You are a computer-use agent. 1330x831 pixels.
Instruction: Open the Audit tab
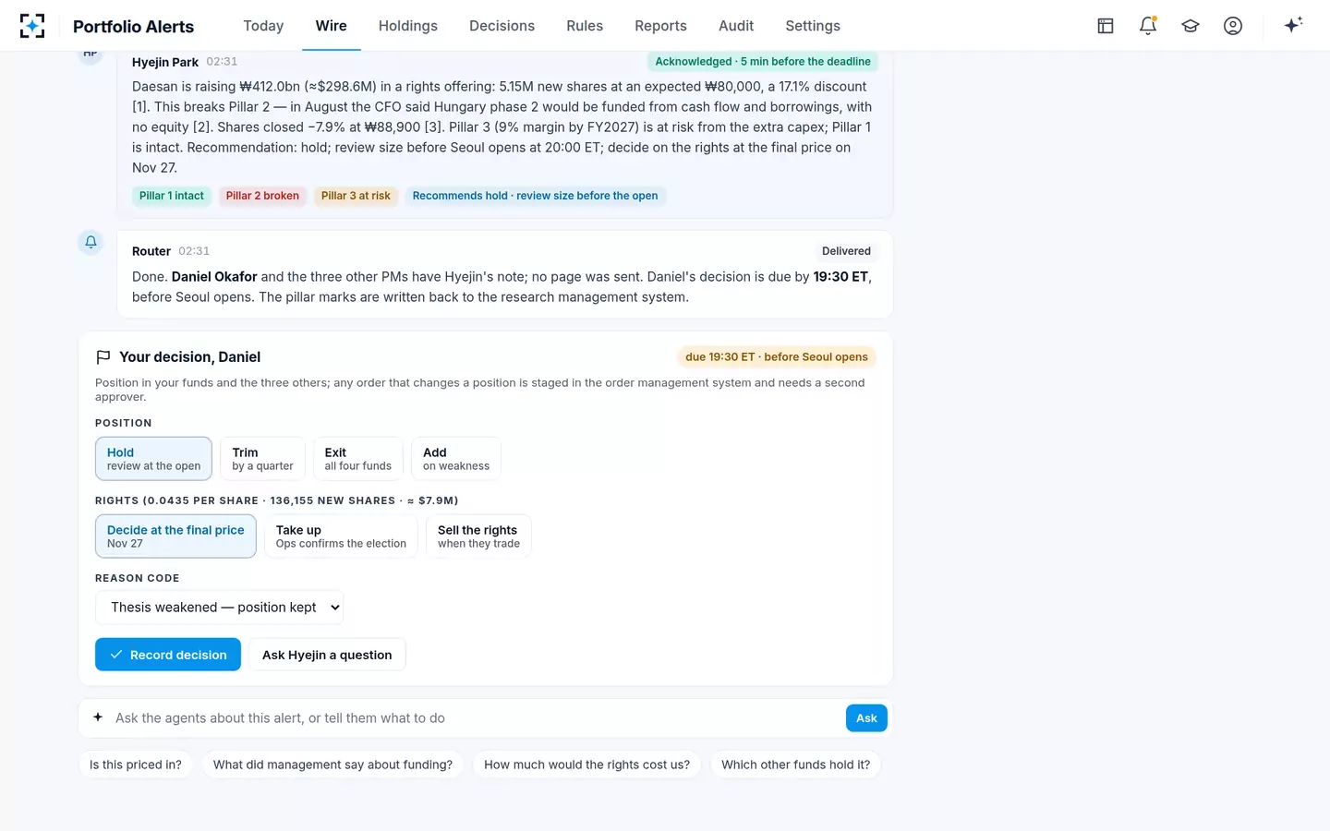click(736, 26)
